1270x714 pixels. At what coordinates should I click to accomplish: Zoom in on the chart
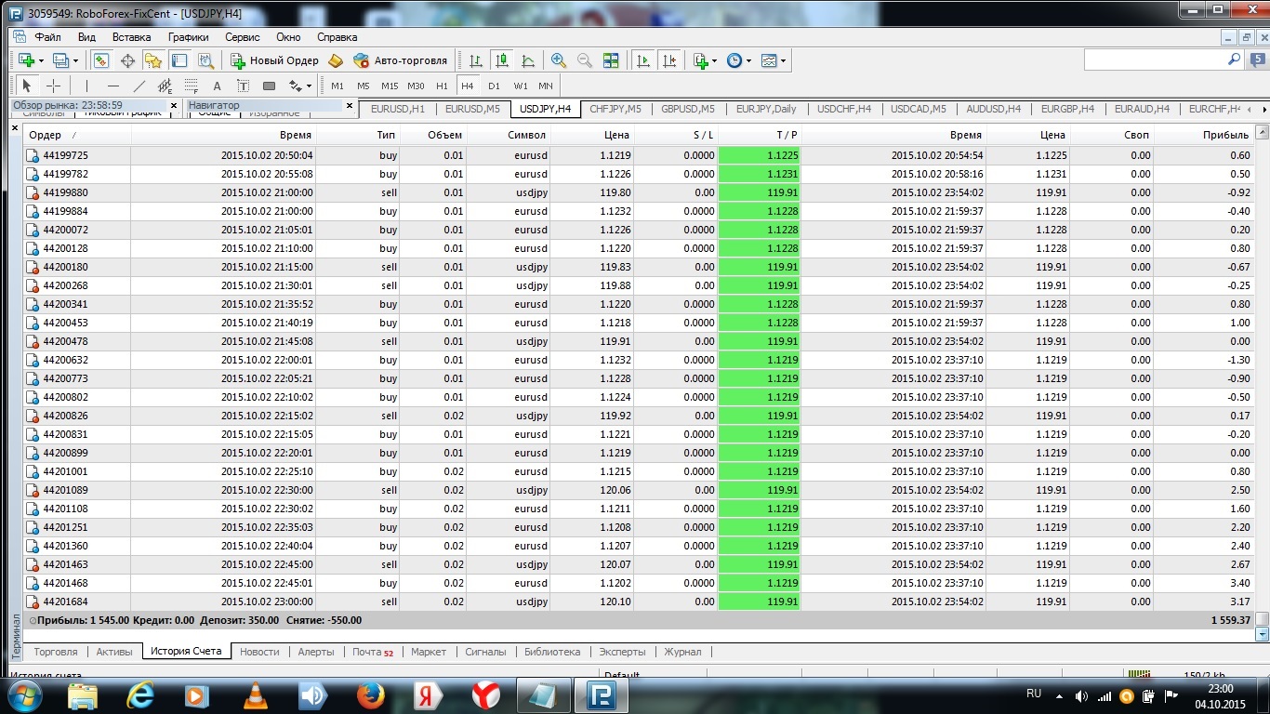pyautogui.click(x=559, y=60)
